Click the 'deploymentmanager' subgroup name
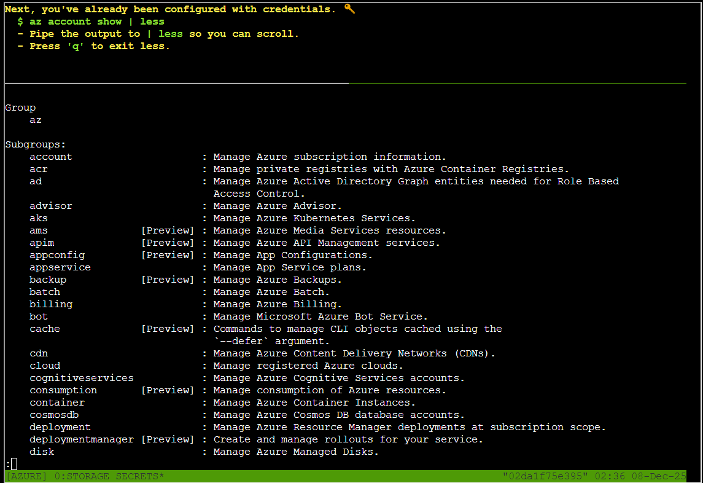The width and height of the screenshot is (703, 483). point(82,439)
